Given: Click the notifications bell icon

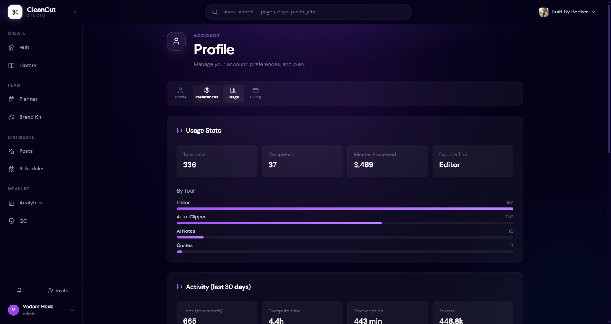Looking at the screenshot, I should pyautogui.click(x=19, y=291).
